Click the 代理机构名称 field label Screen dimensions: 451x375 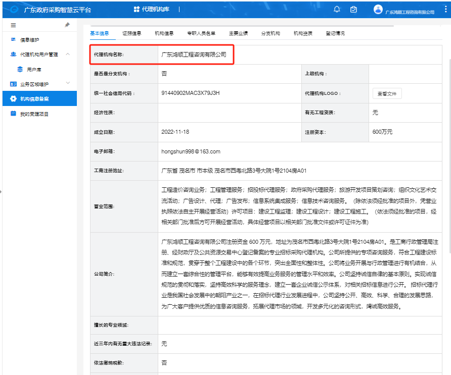(109, 55)
